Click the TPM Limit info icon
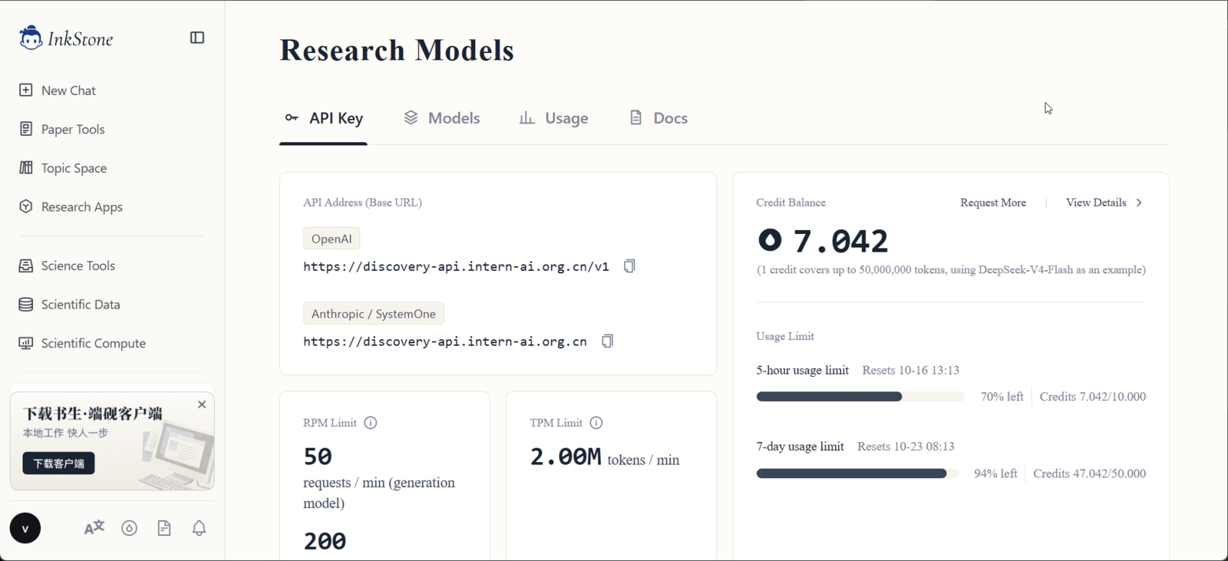1228x561 pixels. [x=596, y=423]
